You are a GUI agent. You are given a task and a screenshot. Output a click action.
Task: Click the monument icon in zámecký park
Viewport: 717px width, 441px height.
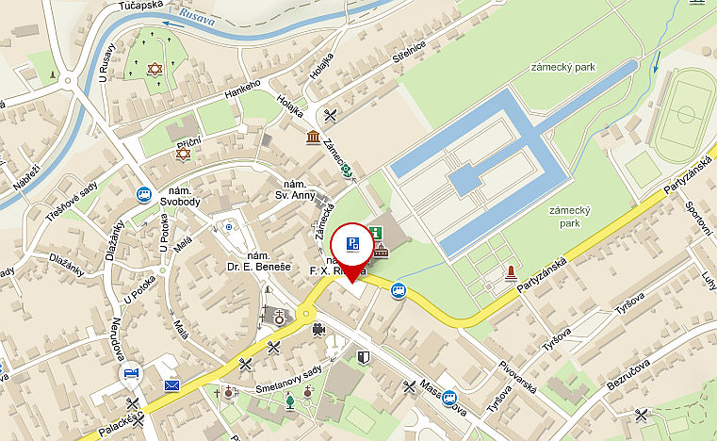click(x=511, y=273)
